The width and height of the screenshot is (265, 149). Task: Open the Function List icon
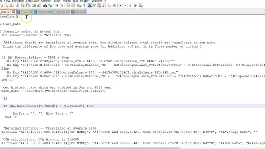point(104,5)
